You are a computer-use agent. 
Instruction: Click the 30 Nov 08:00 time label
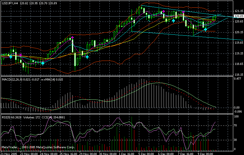pos(108,153)
